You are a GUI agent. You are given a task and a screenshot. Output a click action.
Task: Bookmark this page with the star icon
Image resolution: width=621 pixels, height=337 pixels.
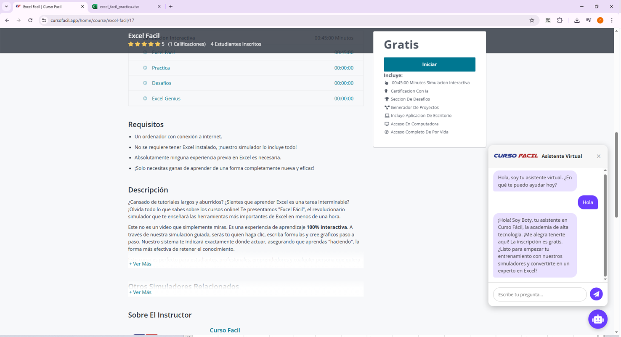[x=532, y=20]
